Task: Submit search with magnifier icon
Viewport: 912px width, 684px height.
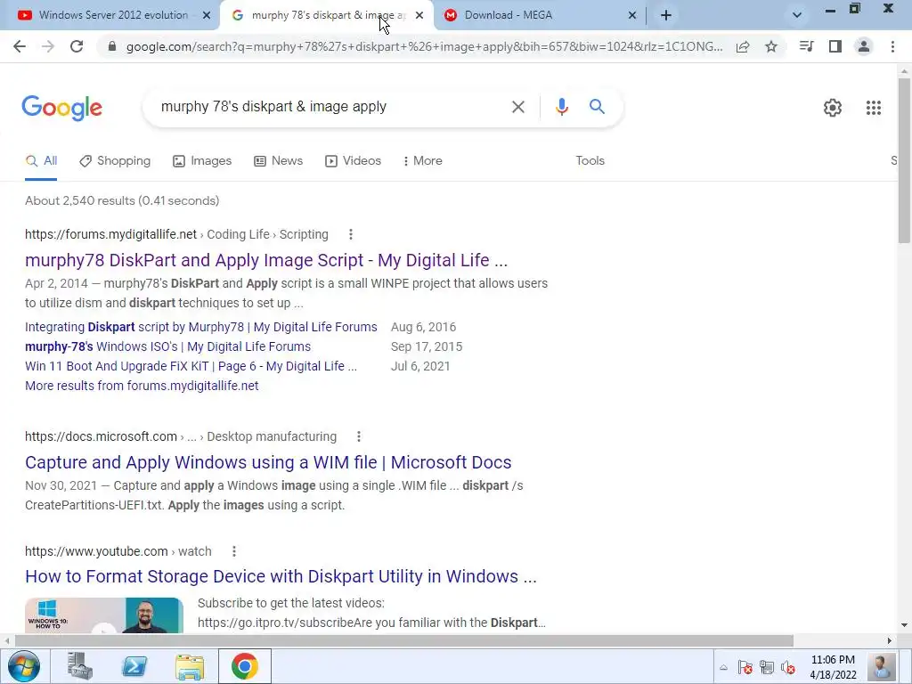Action: coord(597,107)
